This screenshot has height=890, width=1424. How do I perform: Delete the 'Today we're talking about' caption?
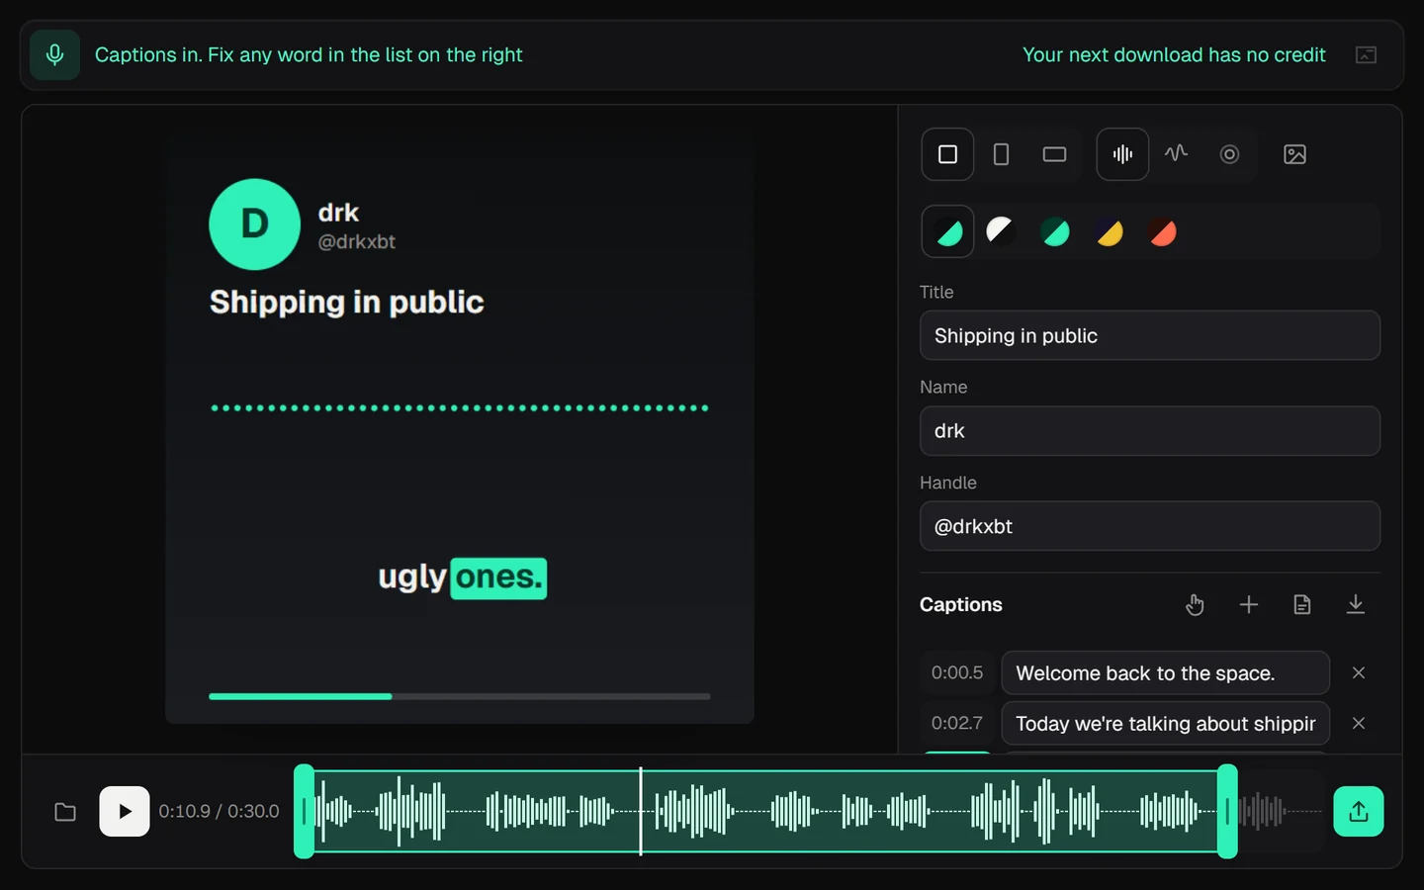click(1359, 723)
